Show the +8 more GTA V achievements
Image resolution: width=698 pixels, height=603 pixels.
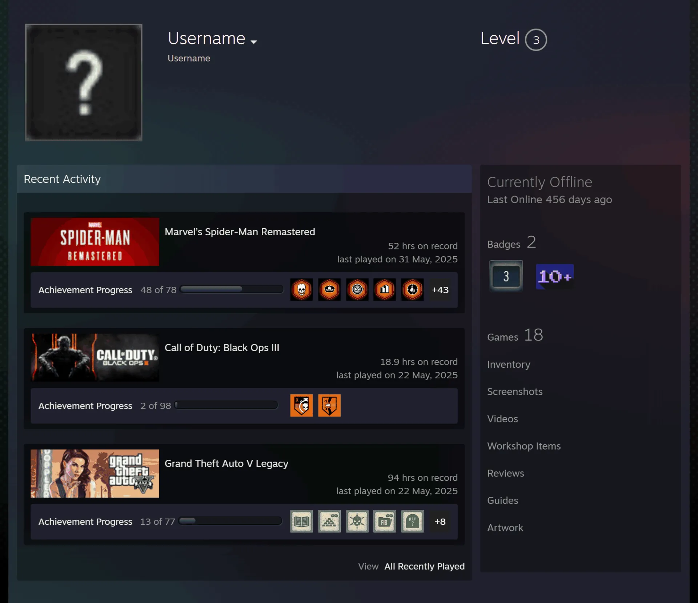pos(440,521)
